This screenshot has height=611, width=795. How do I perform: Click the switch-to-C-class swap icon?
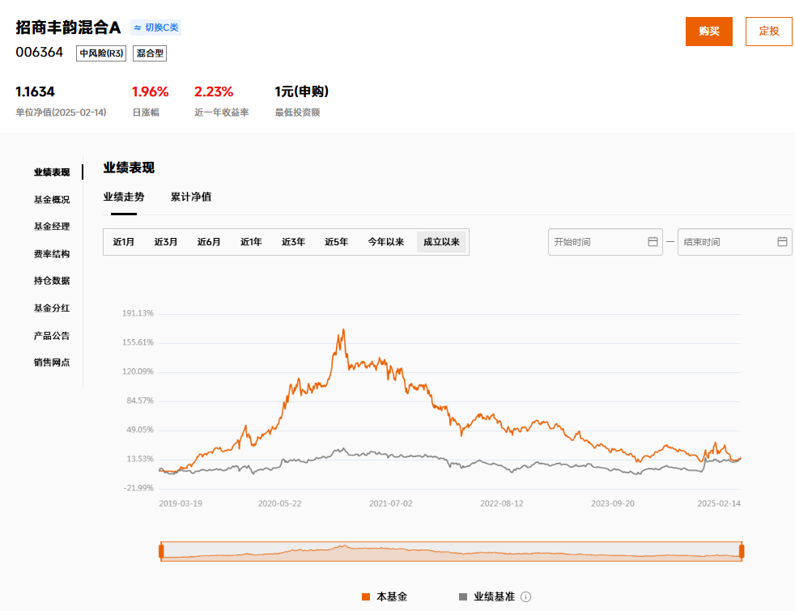(137, 28)
